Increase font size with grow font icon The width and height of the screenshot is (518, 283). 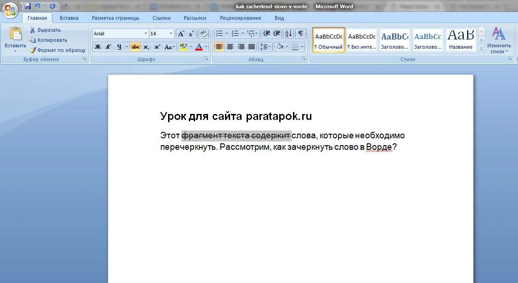tap(181, 34)
